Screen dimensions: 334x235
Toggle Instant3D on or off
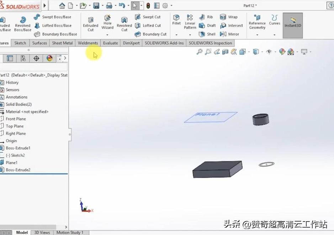292,25
